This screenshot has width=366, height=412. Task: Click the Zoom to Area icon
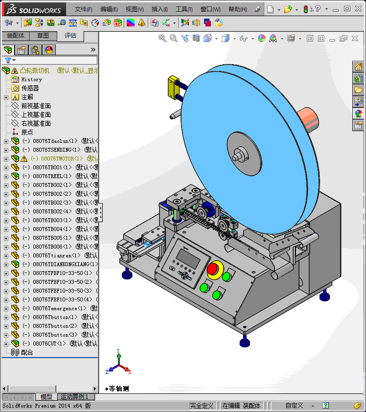tap(173, 38)
